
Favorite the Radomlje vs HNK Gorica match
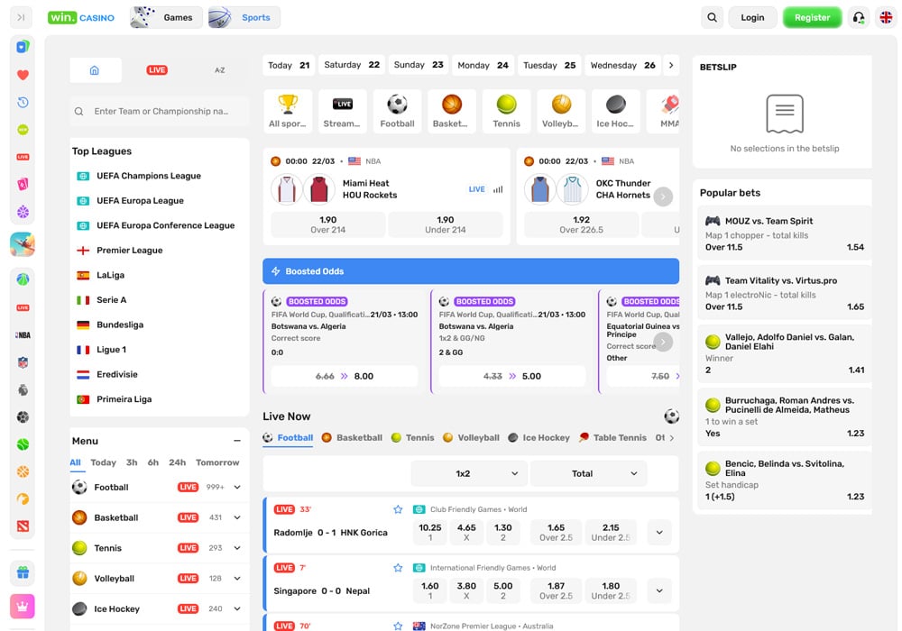(398, 509)
